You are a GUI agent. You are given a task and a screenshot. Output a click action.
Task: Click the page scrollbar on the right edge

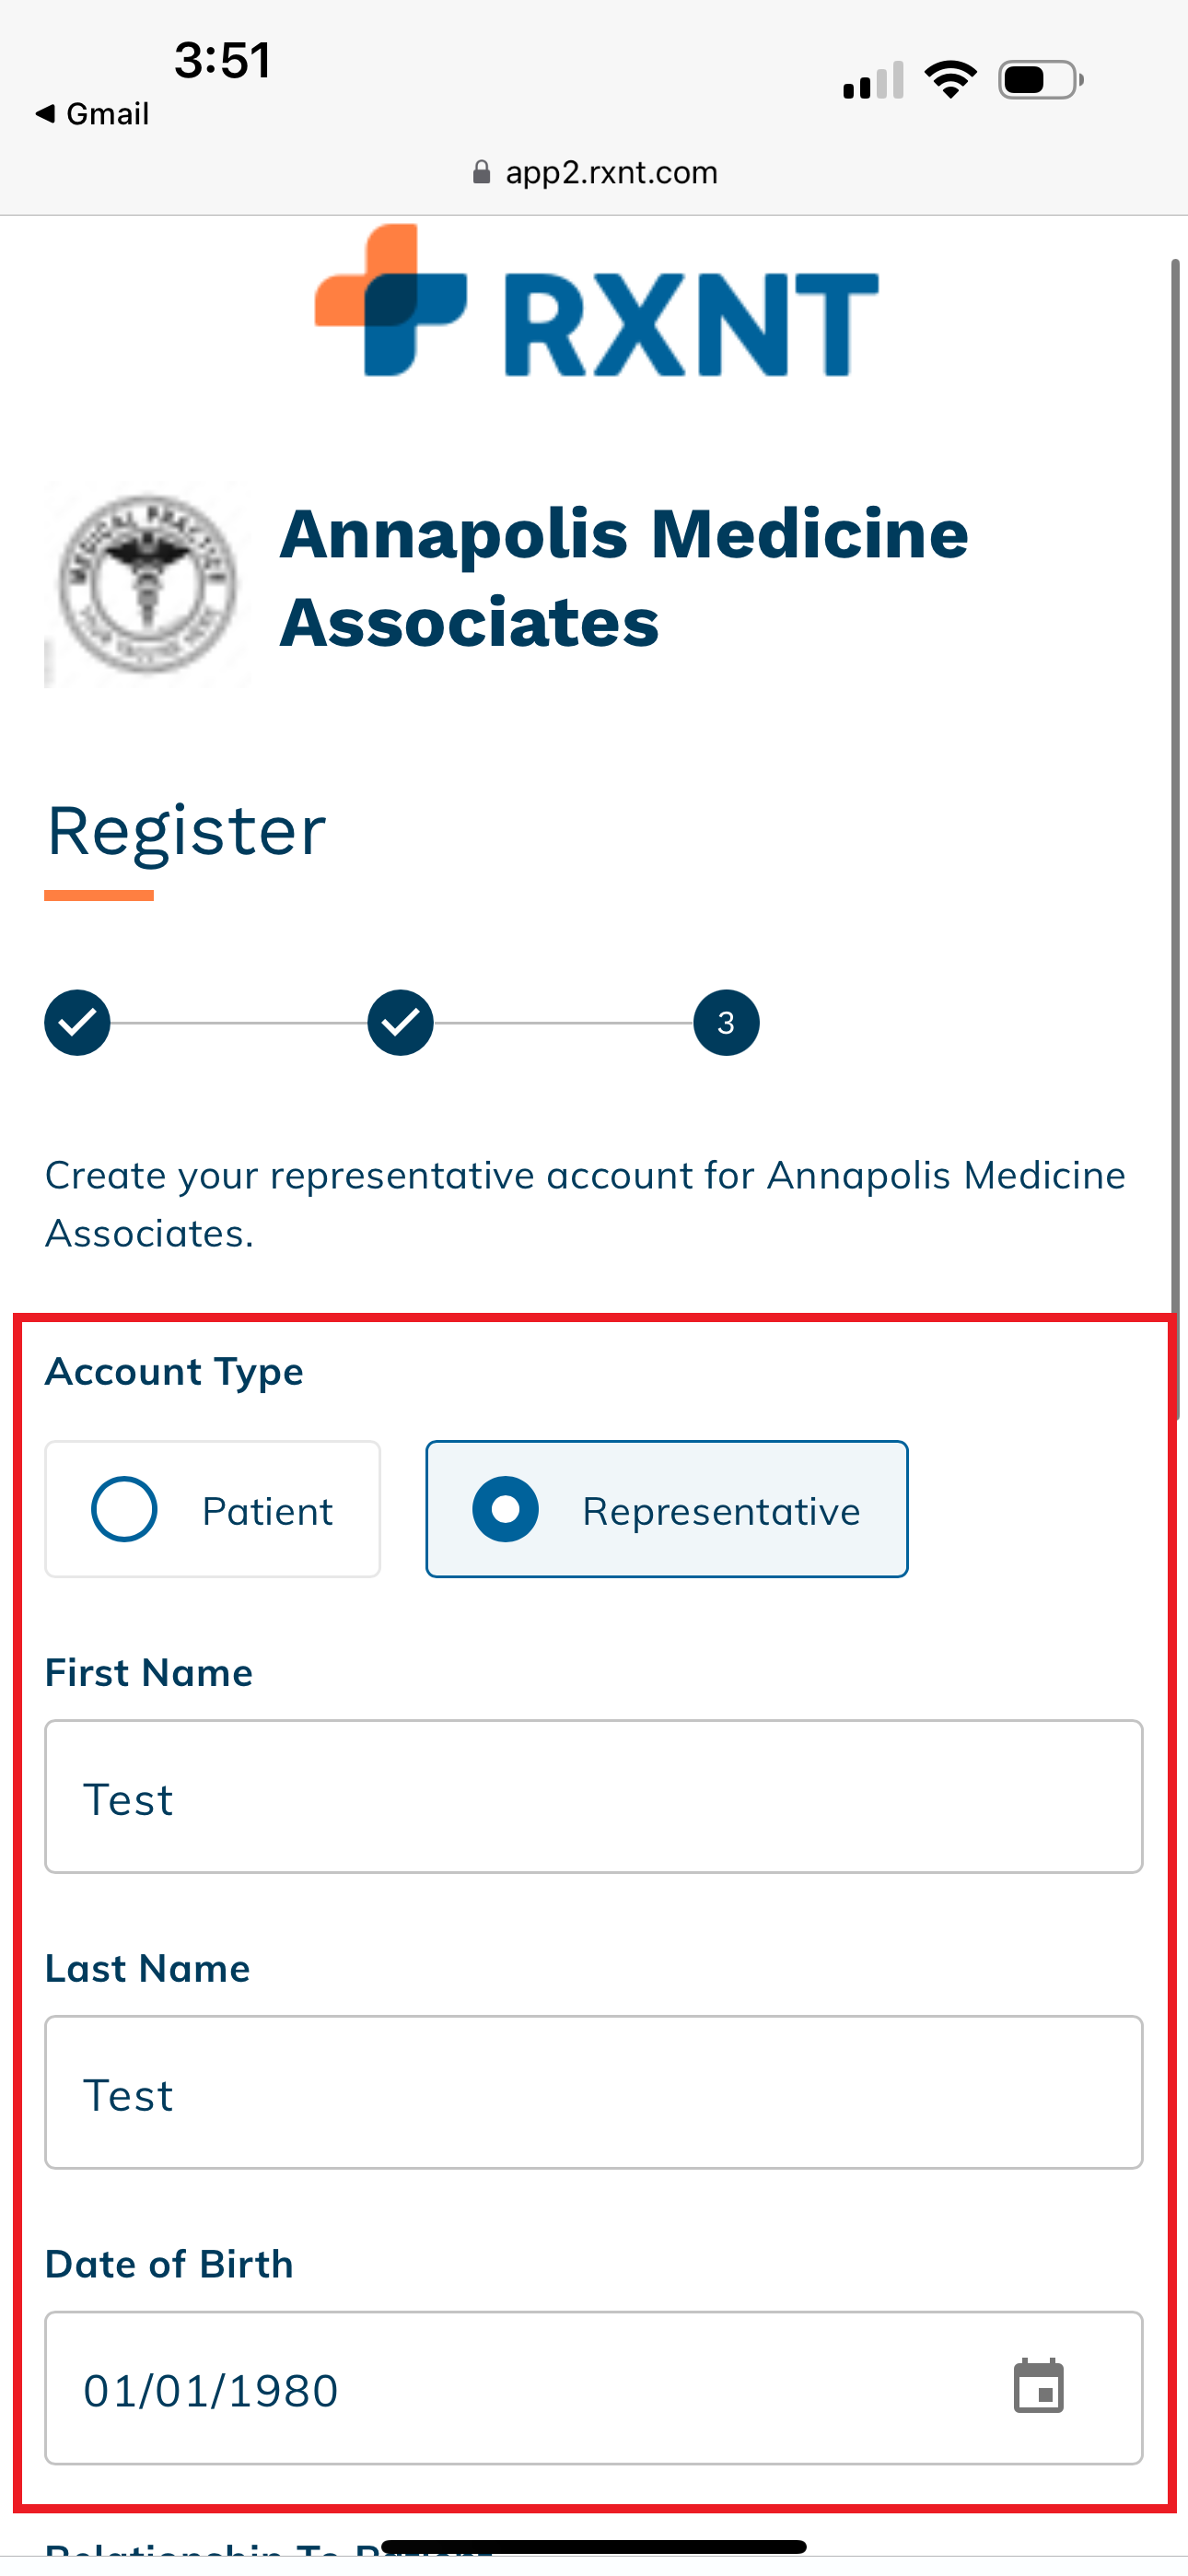(1176, 838)
